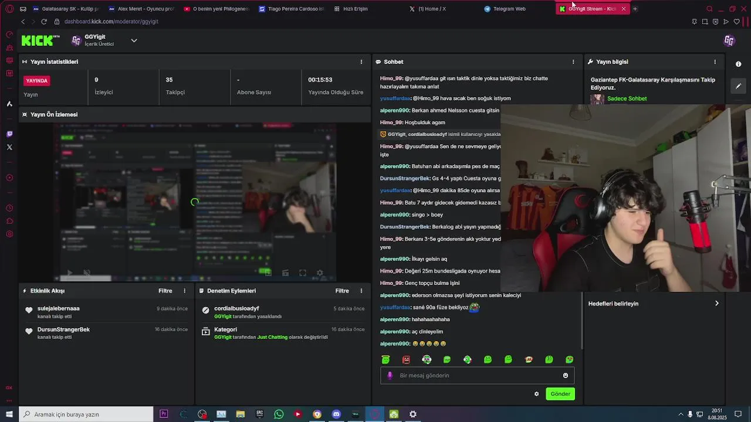
Task: Open Sohbet panel three-dot menu
Action: pyautogui.click(x=573, y=62)
